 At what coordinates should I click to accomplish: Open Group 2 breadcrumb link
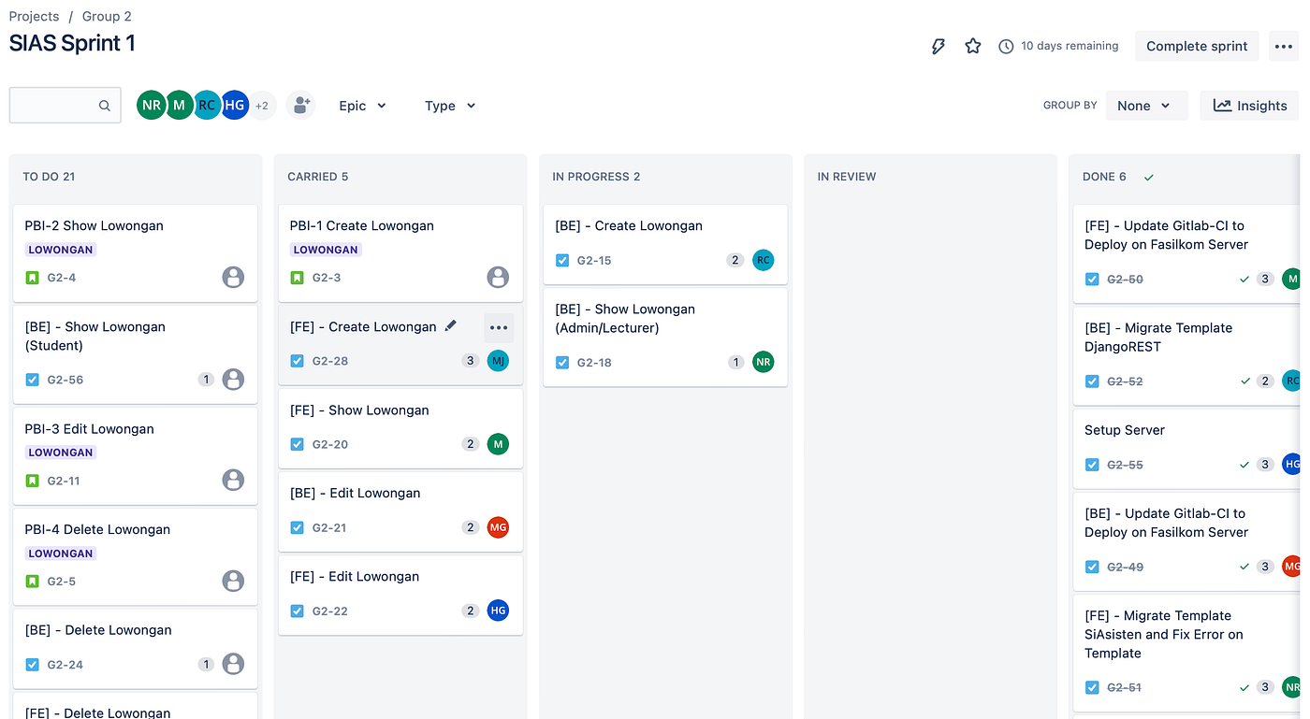107,16
